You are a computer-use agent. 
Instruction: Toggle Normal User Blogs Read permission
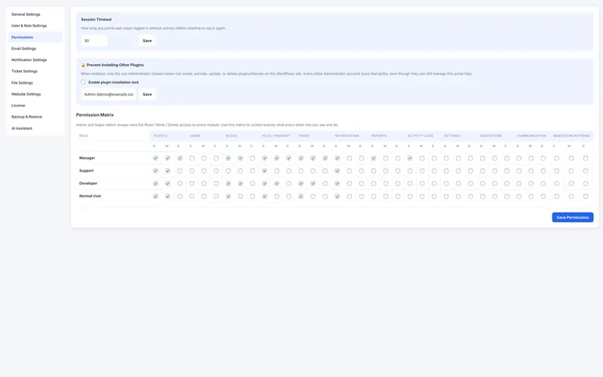pos(228,196)
